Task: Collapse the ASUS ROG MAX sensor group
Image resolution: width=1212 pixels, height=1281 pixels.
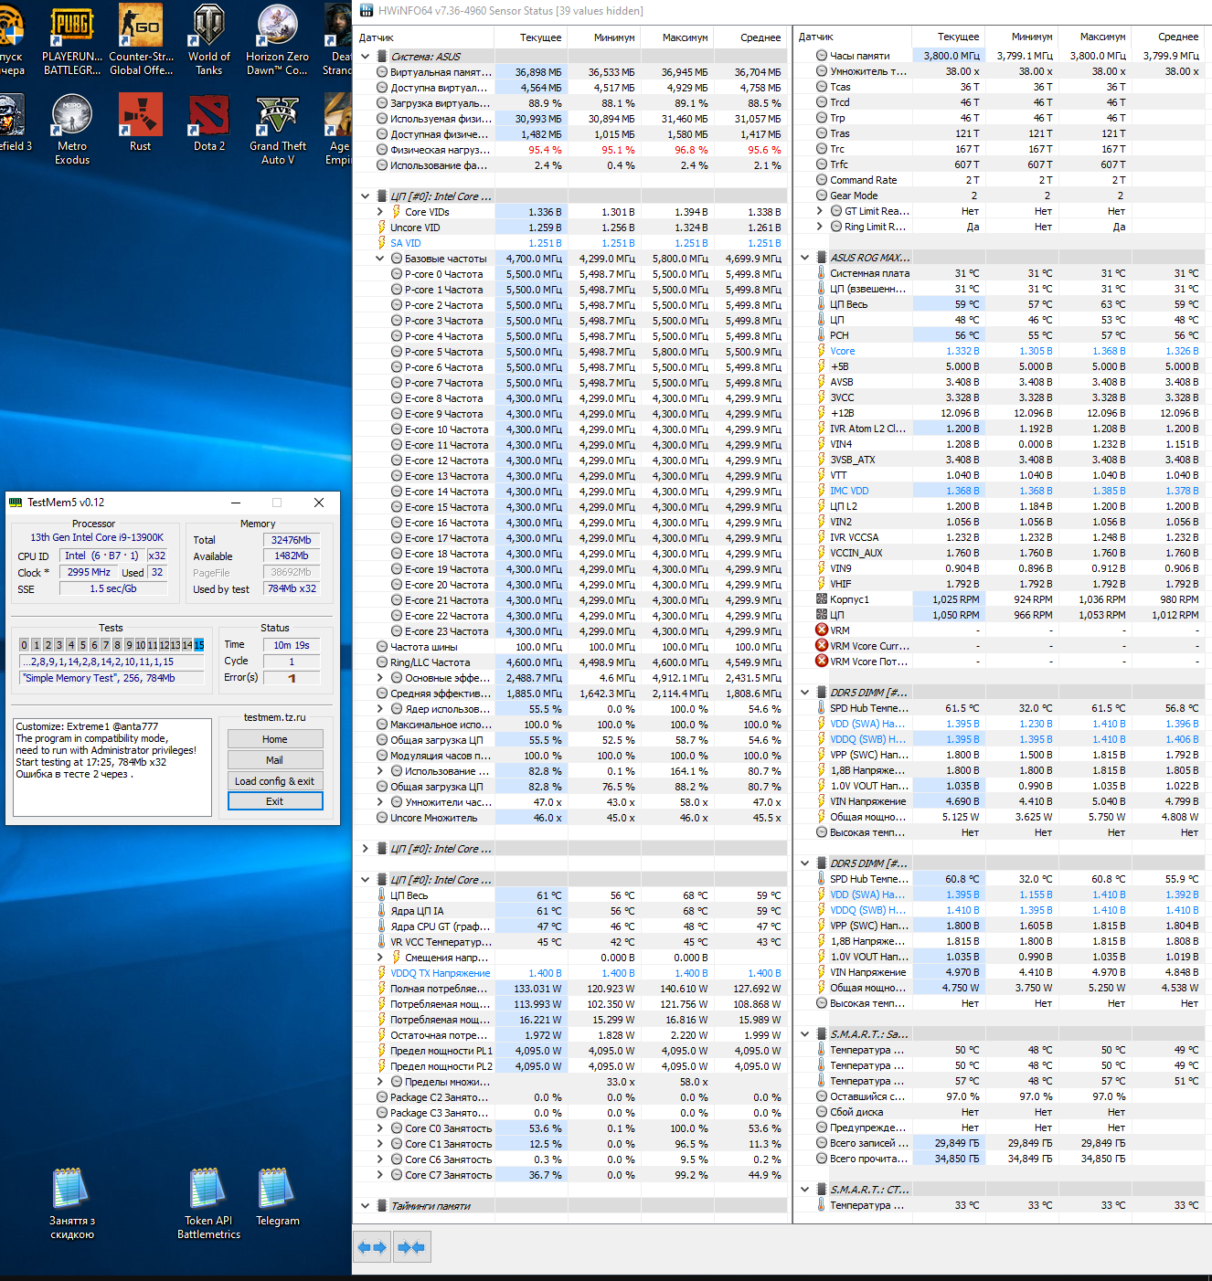Action: 805,258
